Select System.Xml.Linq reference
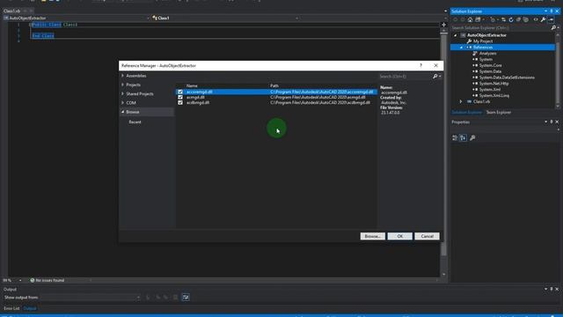The image size is (563, 317). [x=494, y=96]
